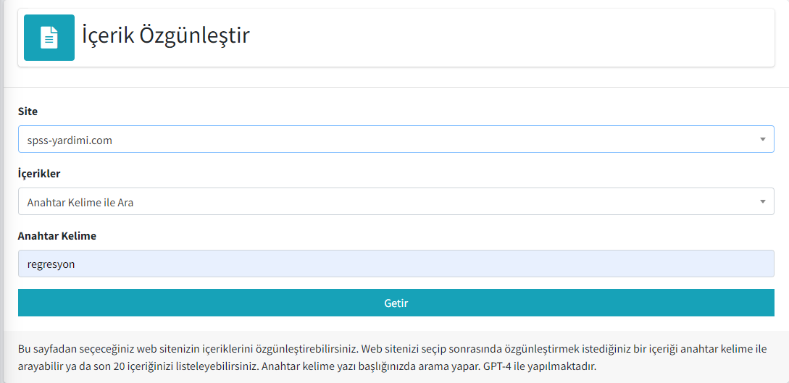789x383 pixels.
Task: Click the teal document icon in header
Action: point(49,38)
